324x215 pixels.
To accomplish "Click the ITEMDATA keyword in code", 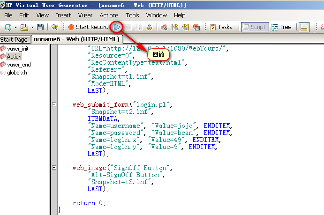I will tap(103, 119).
